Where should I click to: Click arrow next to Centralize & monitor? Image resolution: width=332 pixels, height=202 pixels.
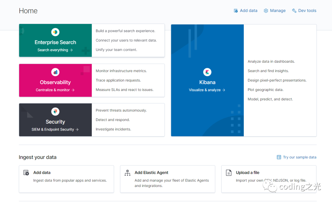coord(73,90)
